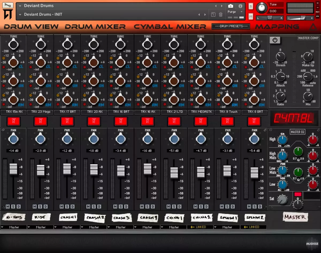
Task: Click the camera snapshot icon
Action: click(x=231, y=6)
